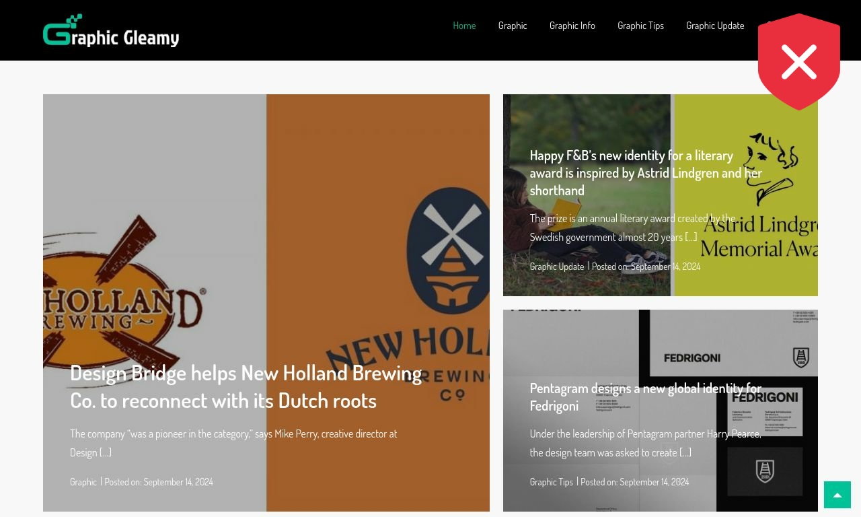861x517 pixels.
Task: Click Graphic Update category under Astrid Lindgren post
Action: click(557, 267)
